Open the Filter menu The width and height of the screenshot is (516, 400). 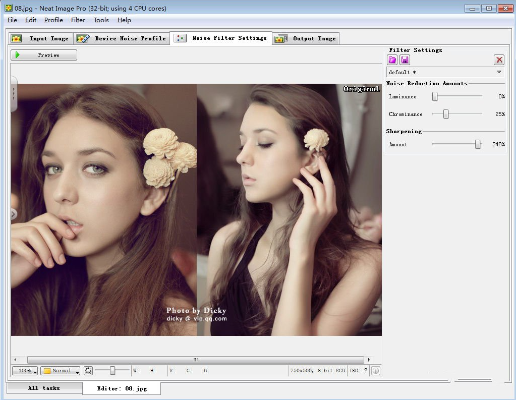pos(78,20)
